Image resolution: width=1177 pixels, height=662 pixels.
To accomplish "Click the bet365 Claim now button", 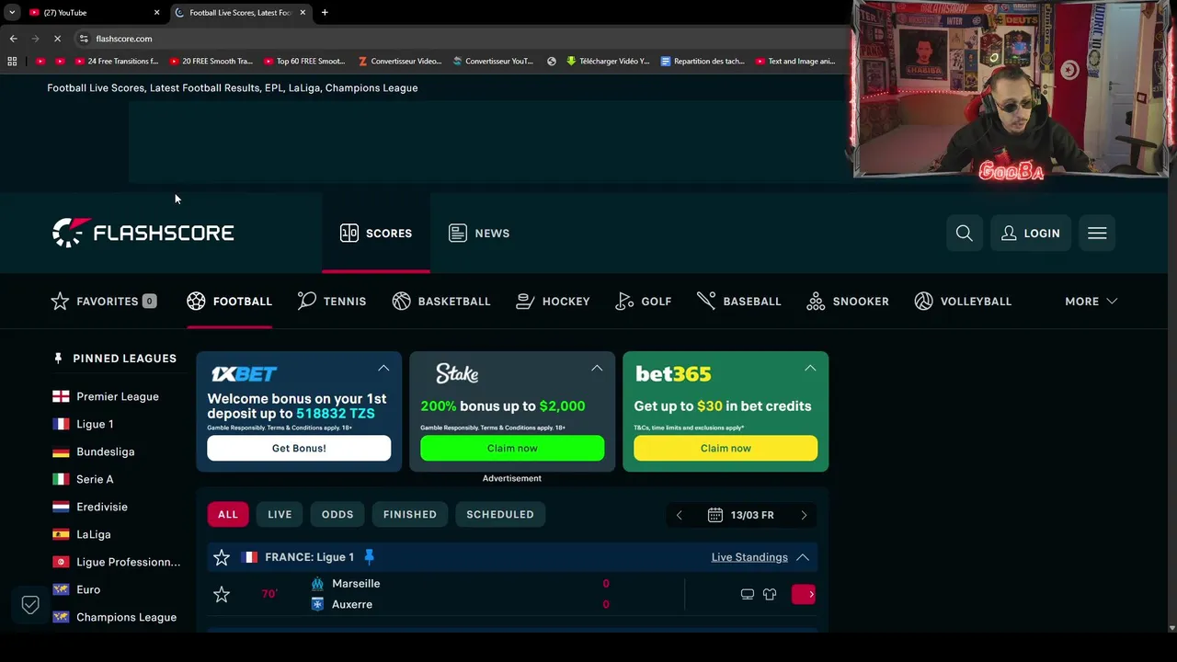I will tap(726, 448).
